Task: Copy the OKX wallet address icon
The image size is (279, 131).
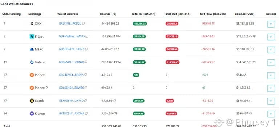Action: click(x=84, y=24)
